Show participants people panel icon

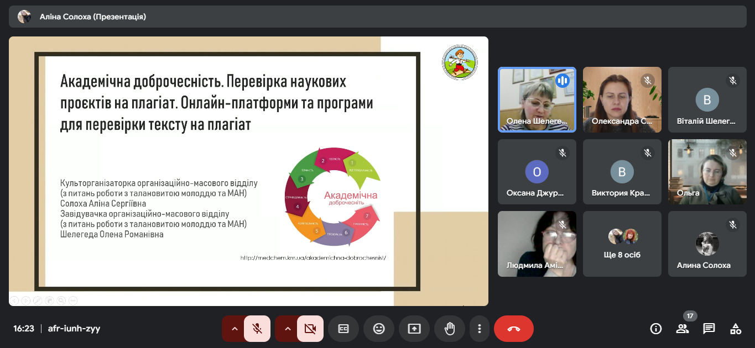[x=683, y=329]
